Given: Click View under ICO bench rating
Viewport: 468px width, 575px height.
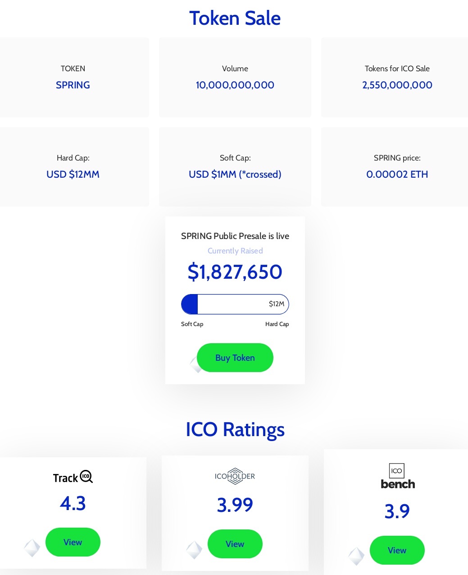Looking at the screenshot, I should 397,550.
